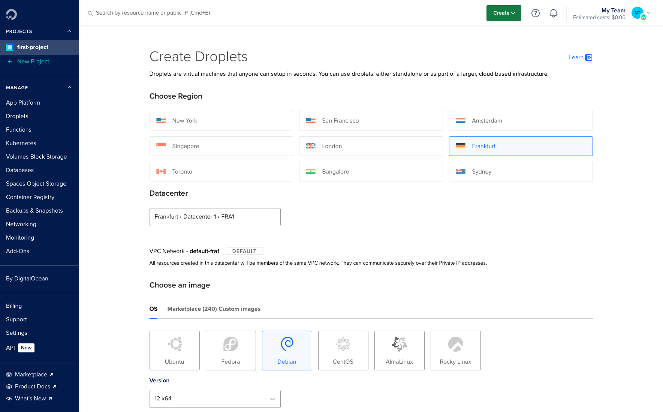Open Spaces Object Storage in sidebar

pyautogui.click(x=36, y=184)
